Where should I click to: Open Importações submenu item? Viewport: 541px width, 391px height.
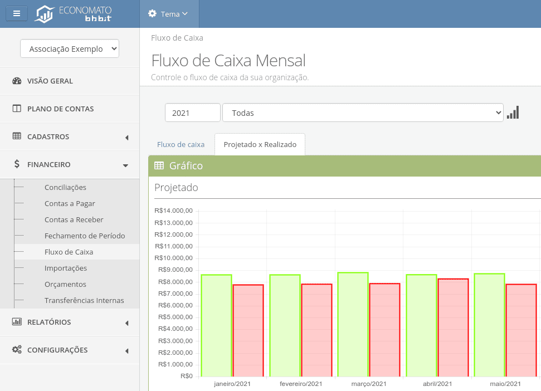(66, 268)
